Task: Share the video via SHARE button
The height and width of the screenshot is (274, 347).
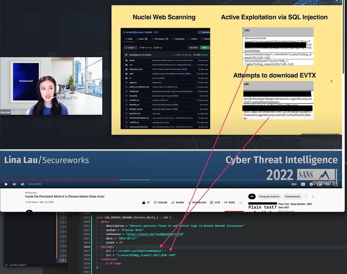Action: point(177,202)
